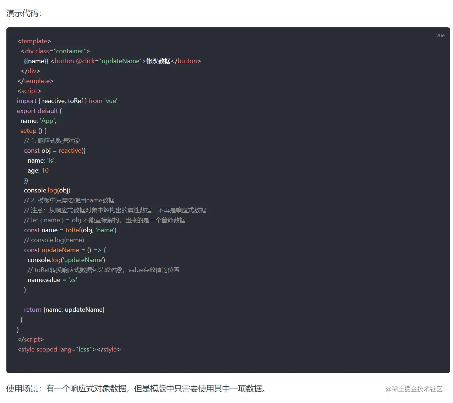
Task: Click the import reactive, toRef line
Action: [67, 101]
